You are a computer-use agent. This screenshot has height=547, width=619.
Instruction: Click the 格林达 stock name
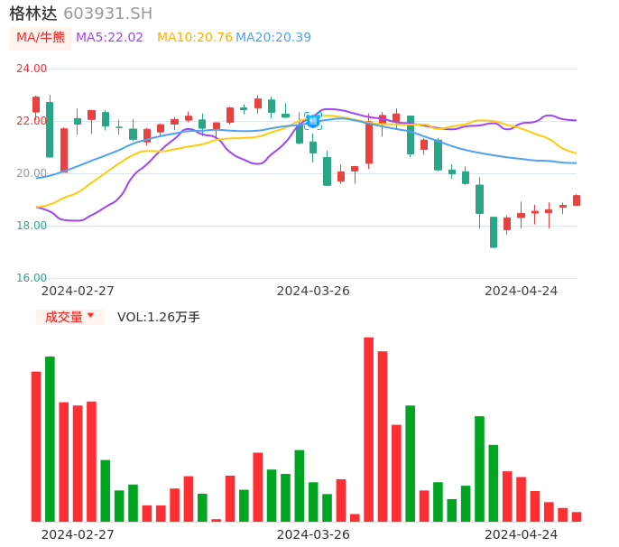click(x=33, y=14)
